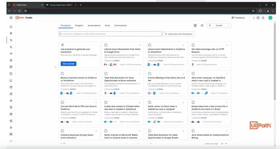Open options menu on SendGrid email campaign card
The width and height of the screenshot is (280, 149).
point(227,74)
